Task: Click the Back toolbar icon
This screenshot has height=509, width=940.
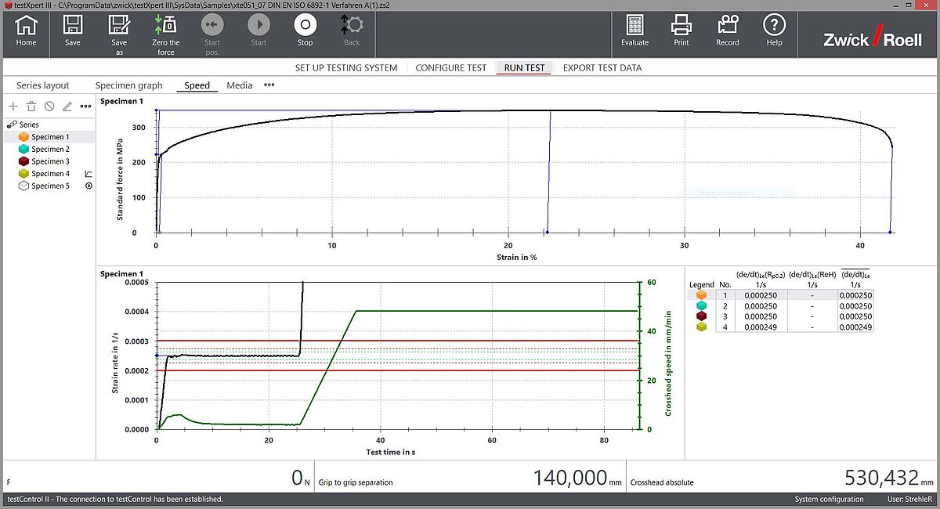Action: 352,31
